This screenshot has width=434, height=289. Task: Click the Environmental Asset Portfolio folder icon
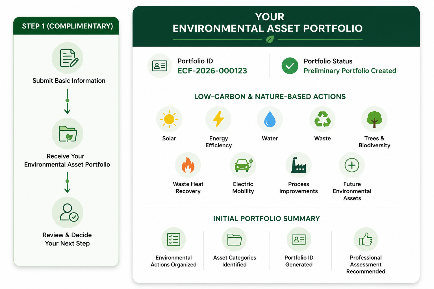(68, 133)
